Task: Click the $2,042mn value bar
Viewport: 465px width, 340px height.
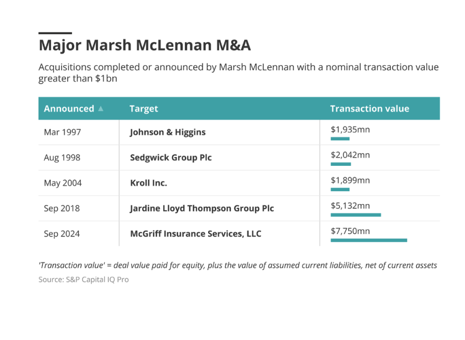Action: click(340, 164)
